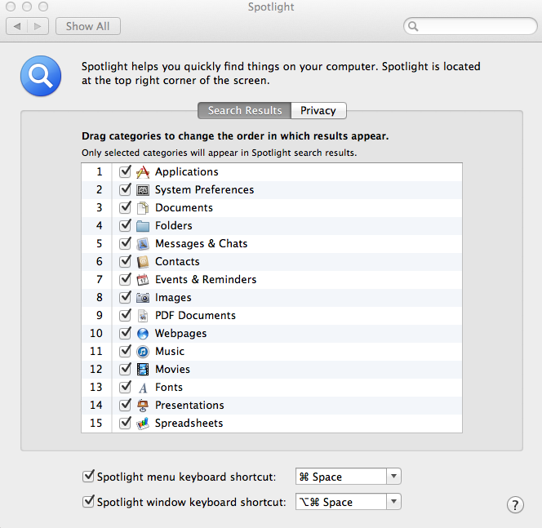Select the PDF Documents row label
542x528 pixels.
pyautogui.click(x=195, y=316)
